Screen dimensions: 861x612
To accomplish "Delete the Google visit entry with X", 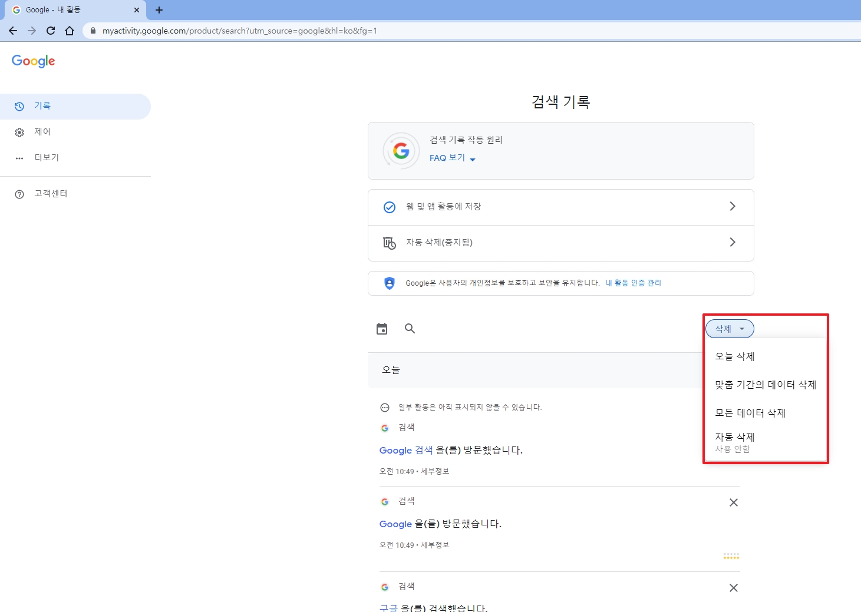I will pos(734,502).
